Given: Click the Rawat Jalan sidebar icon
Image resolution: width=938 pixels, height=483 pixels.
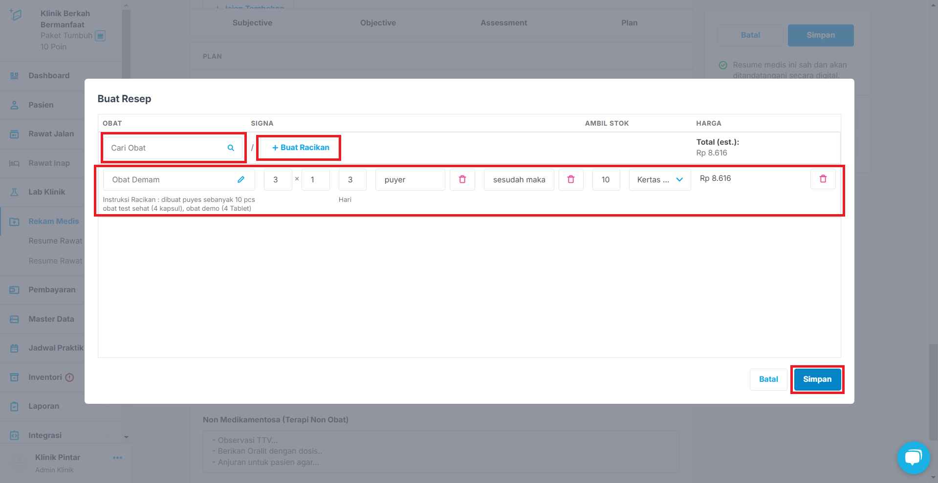Looking at the screenshot, I should pyautogui.click(x=14, y=134).
